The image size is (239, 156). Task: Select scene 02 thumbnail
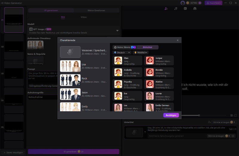tap(14, 47)
